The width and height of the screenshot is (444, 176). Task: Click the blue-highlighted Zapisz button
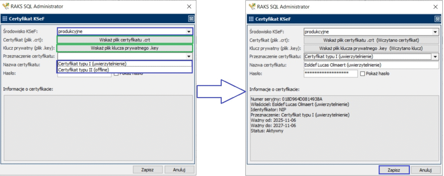tap(393, 169)
